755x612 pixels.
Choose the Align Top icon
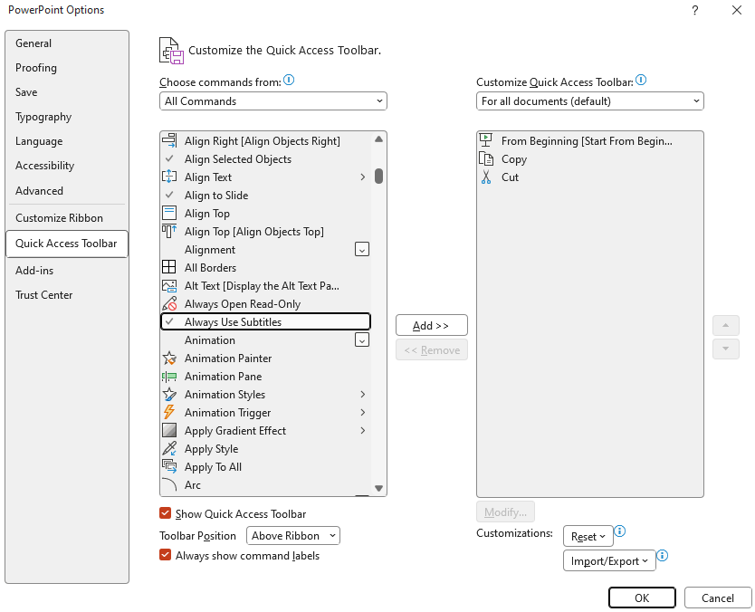point(169,213)
